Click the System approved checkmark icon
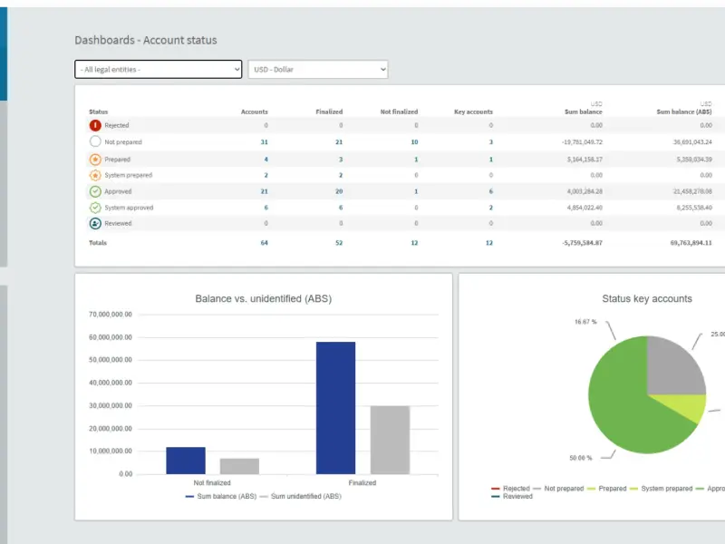This screenshot has width=725, height=544. [95, 208]
